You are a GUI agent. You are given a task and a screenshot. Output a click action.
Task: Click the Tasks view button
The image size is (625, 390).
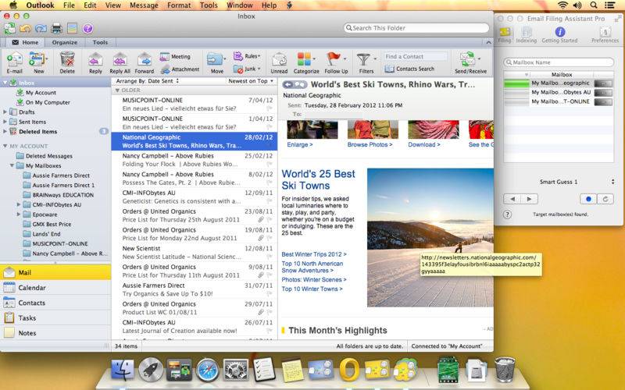(55, 318)
